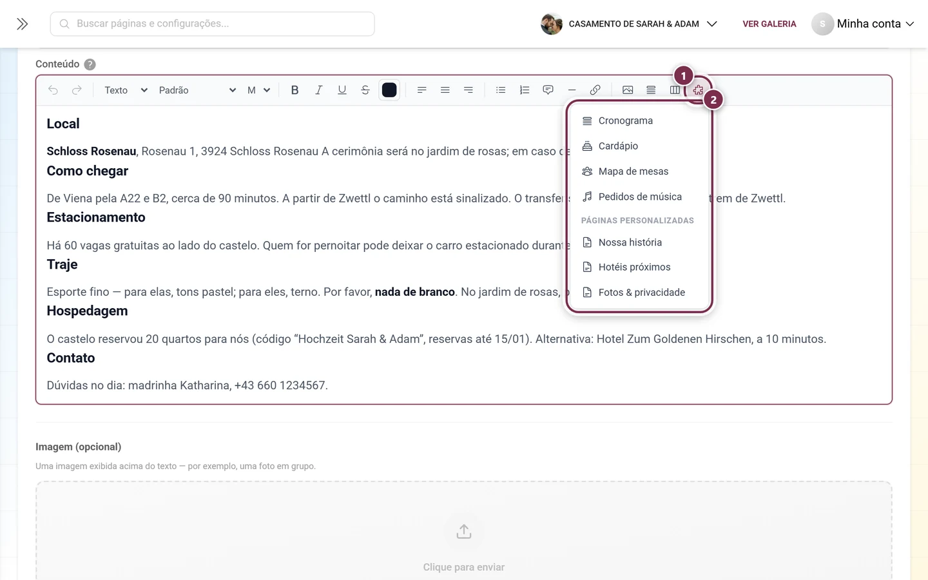Insert a quote or callout block
Viewport: 928px width, 580px height.
548,90
